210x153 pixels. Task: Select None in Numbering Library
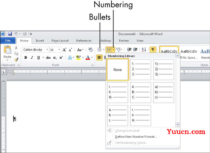point(118,69)
